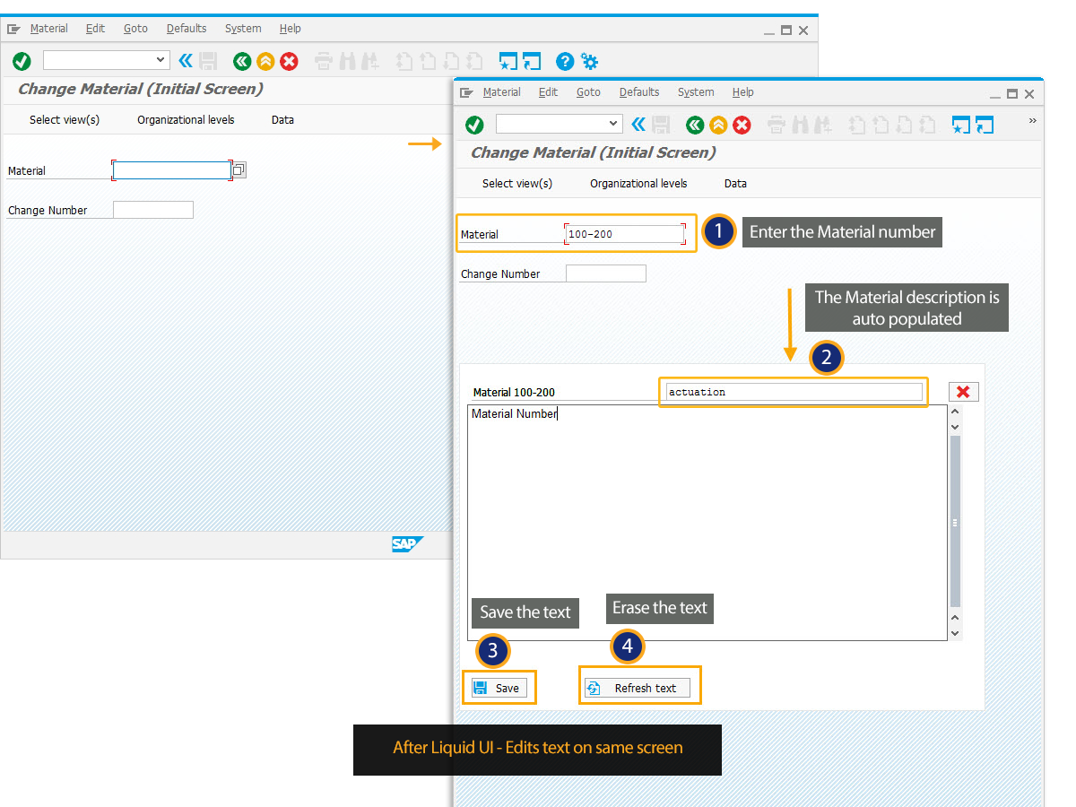1076x807 pixels.
Task: Click the bottom scroll-down arrow of text editor
Action: point(955,633)
